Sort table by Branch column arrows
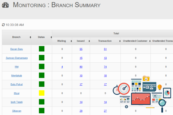Viewport: 173px width, 115px height. (x=30, y=37)
